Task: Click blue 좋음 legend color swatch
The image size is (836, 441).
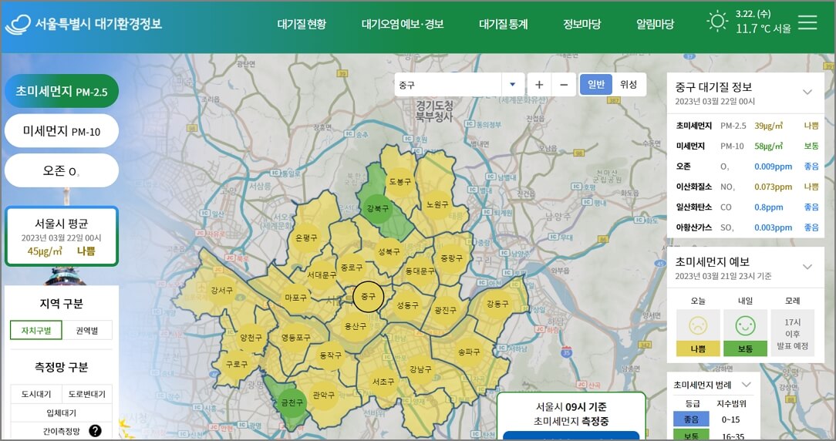Action: pos(691,419)
